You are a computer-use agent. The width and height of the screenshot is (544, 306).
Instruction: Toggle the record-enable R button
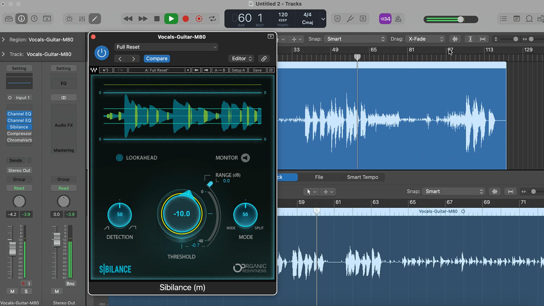coord(23,284)
